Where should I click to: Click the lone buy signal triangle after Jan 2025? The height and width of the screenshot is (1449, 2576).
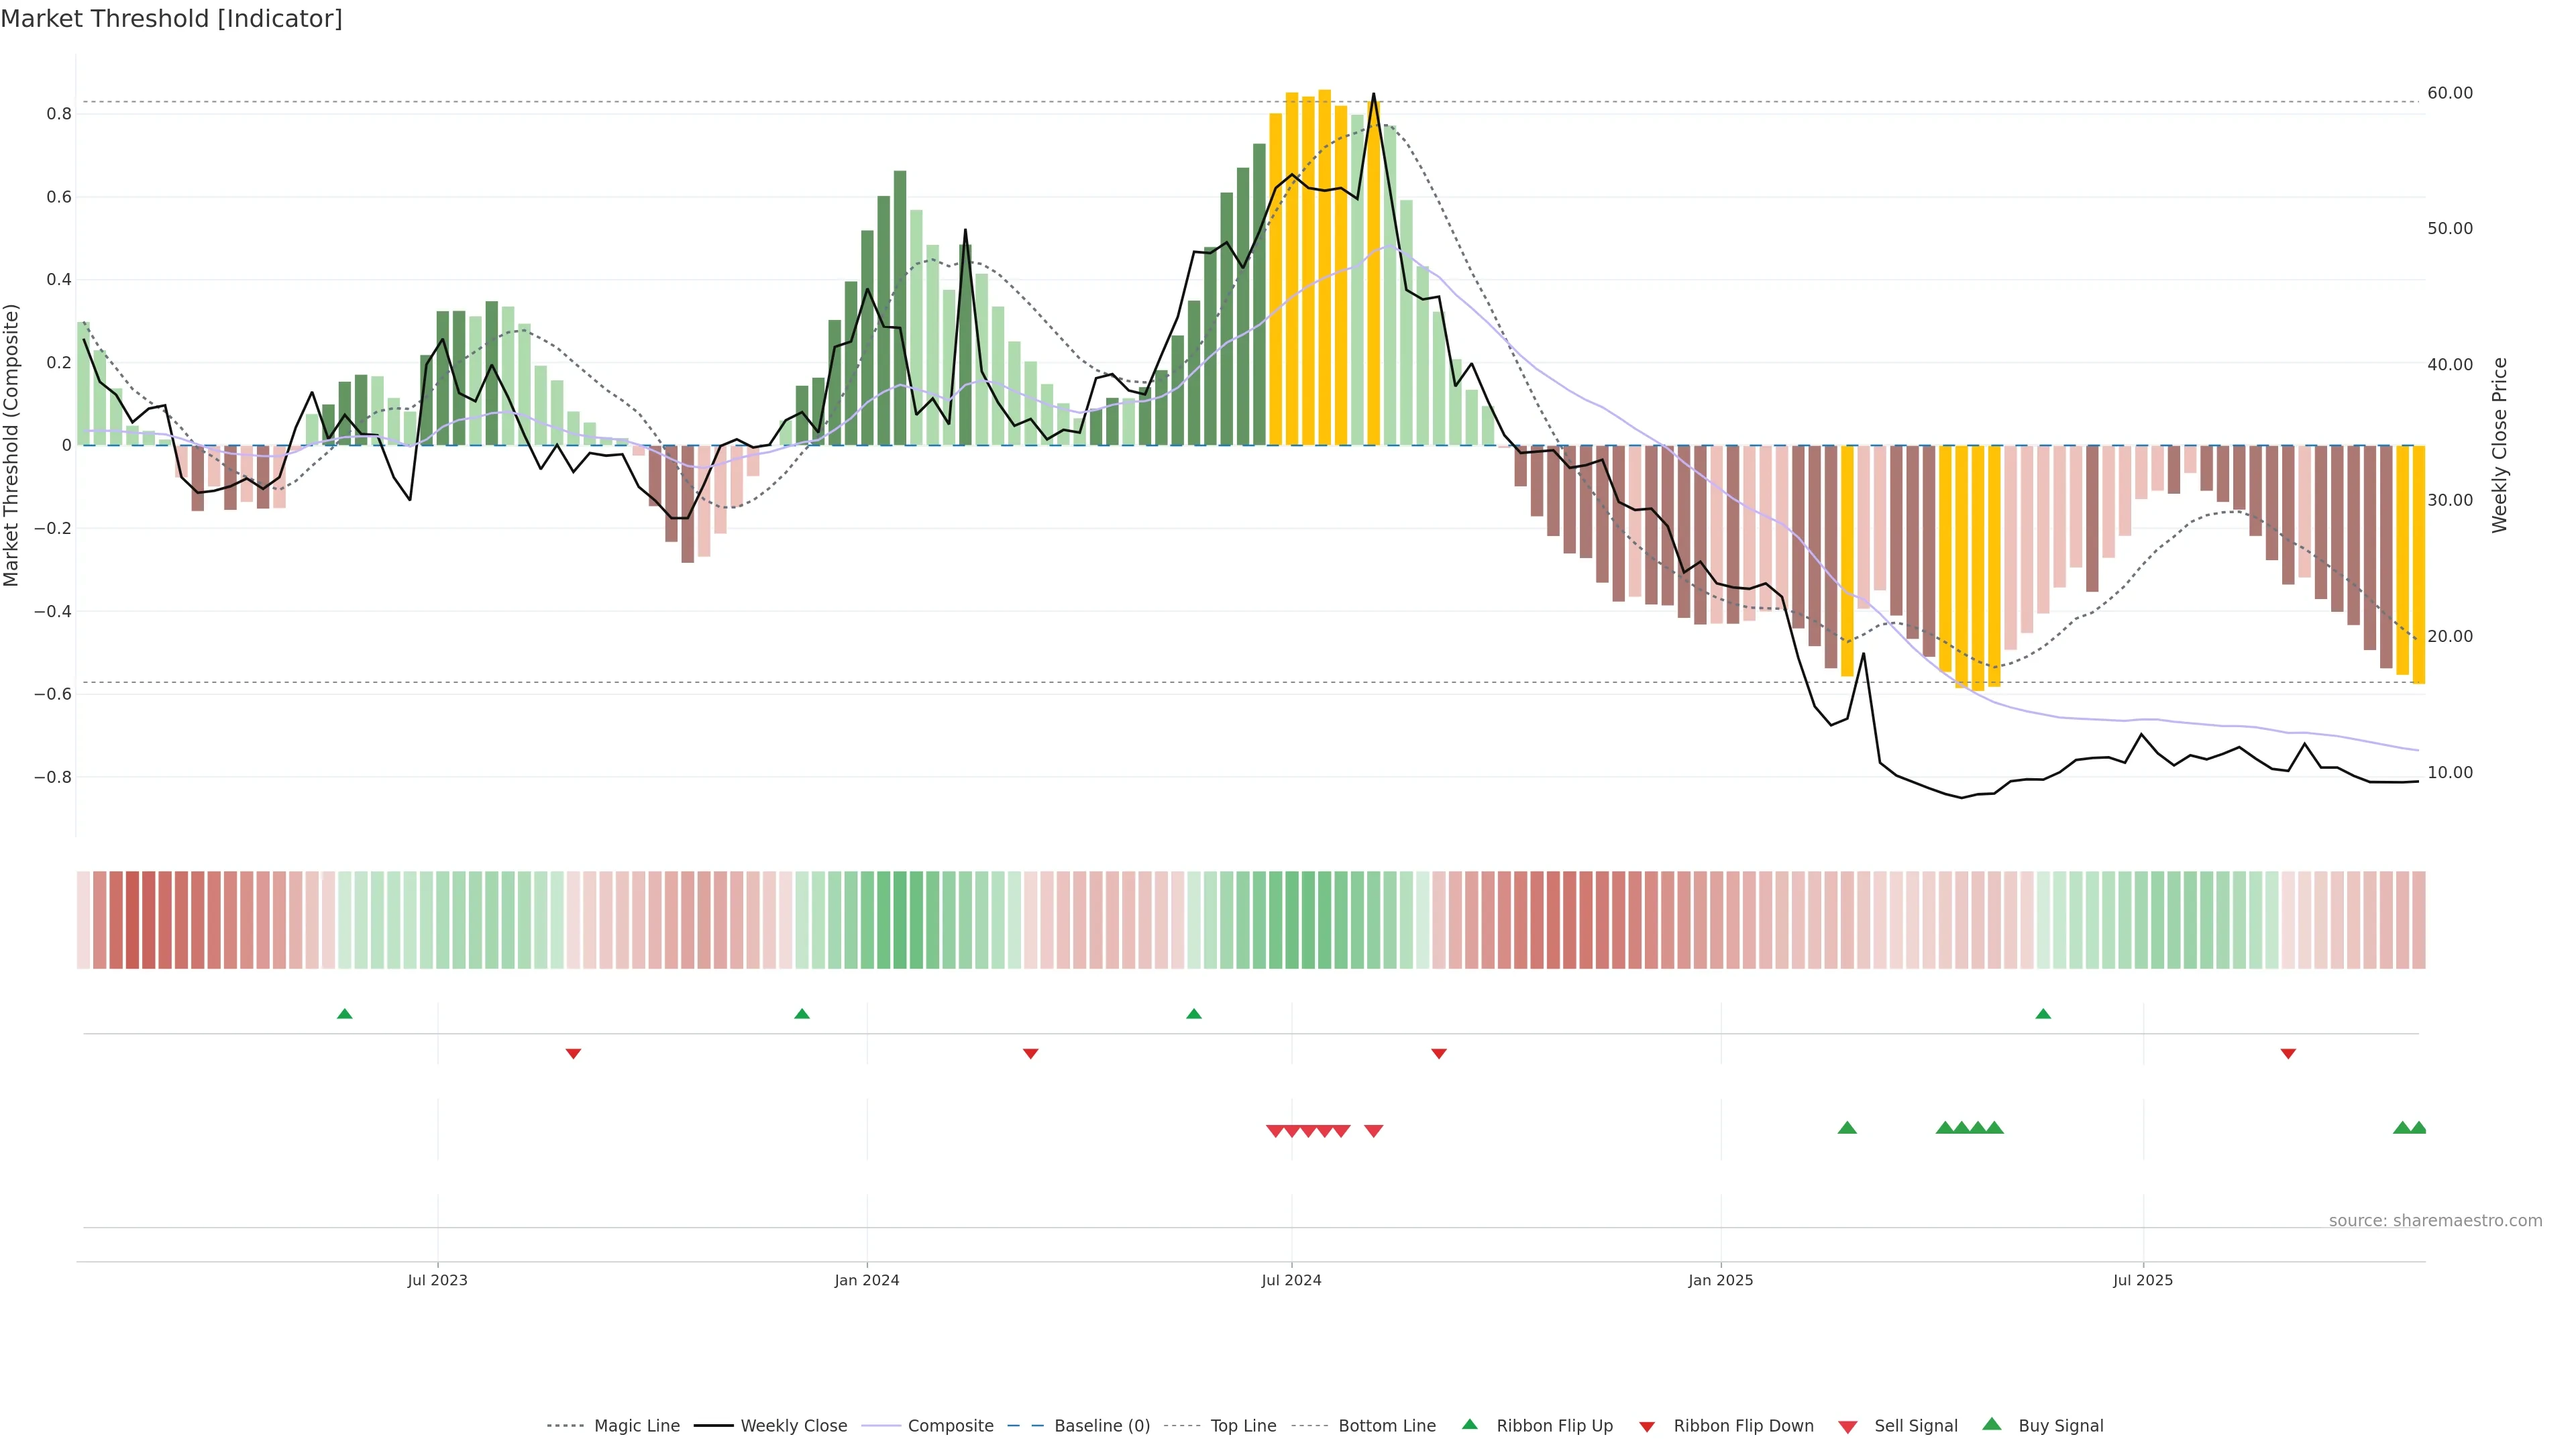click(x=1847, y=1128)
